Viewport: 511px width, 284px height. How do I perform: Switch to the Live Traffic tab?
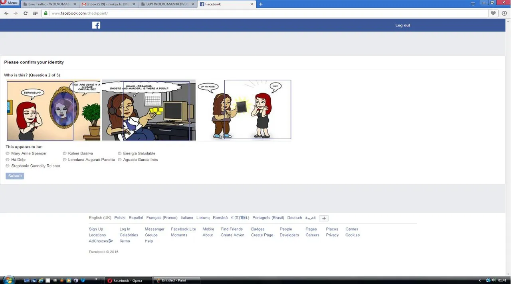tap(49, 4)
